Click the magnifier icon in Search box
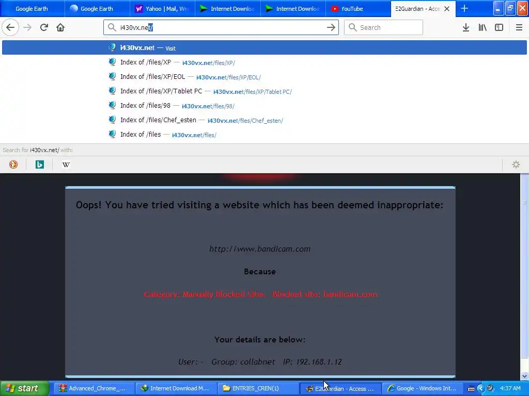 click(352, 27)
